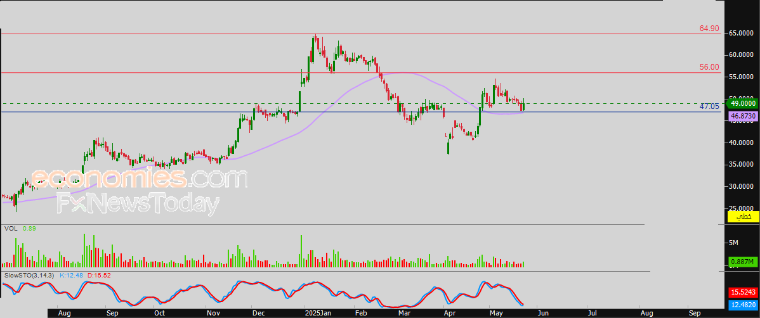The height and width of the screenshot is (318, 760).
Task: Select the green 49.0000 current price tag
Action: [x=743, y=104]
